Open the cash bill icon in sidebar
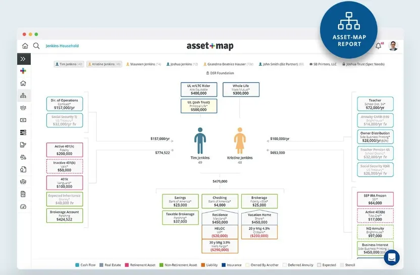Image resolution: width=420 pixels, height=275 pixels. (23, 120)
